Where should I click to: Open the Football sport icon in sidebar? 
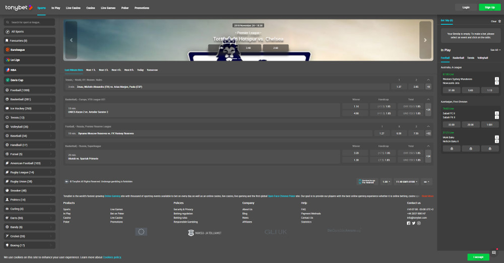[7, 90]
